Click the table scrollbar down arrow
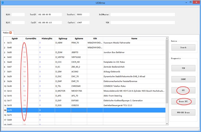 pos(167,124)
